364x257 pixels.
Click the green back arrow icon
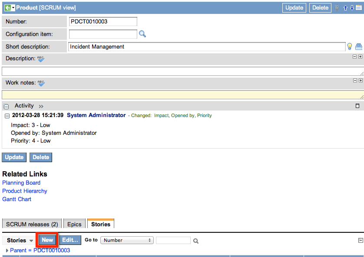point(7,8)
